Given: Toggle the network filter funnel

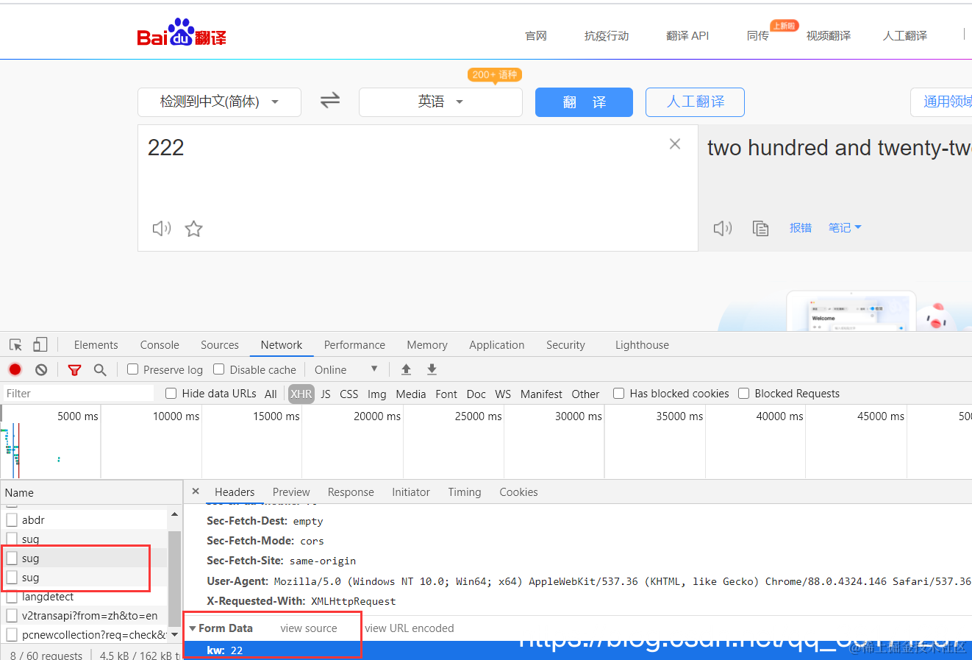Looking at the screenshot, I should coord(74,369).
